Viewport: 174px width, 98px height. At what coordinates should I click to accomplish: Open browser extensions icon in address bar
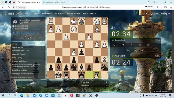click(165, 7)
